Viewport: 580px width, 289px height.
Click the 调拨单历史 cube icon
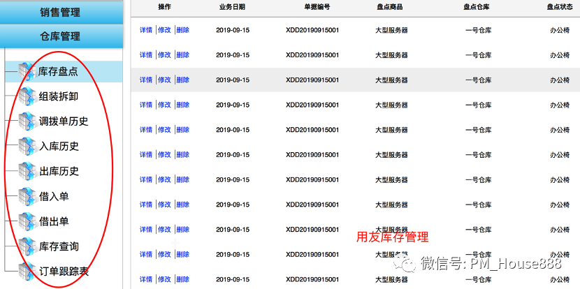tap(27, 121)
